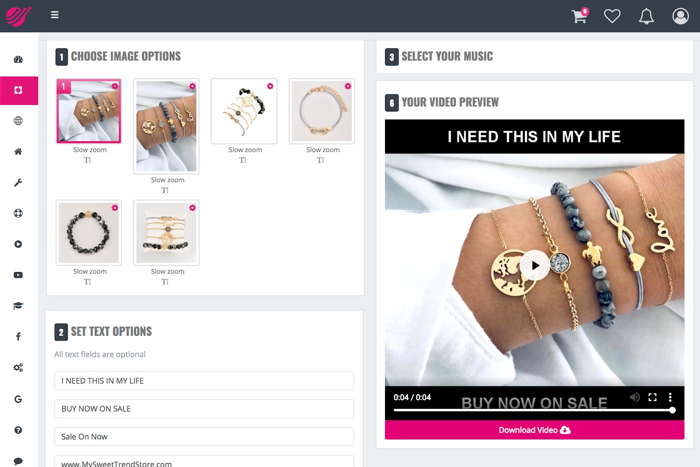Open video more options menu

pyautogui.click(x=670, y=397)
